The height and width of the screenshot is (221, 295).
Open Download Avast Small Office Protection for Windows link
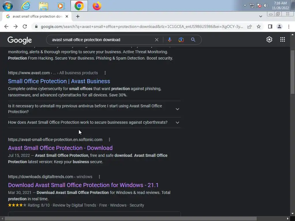[83, 185]
